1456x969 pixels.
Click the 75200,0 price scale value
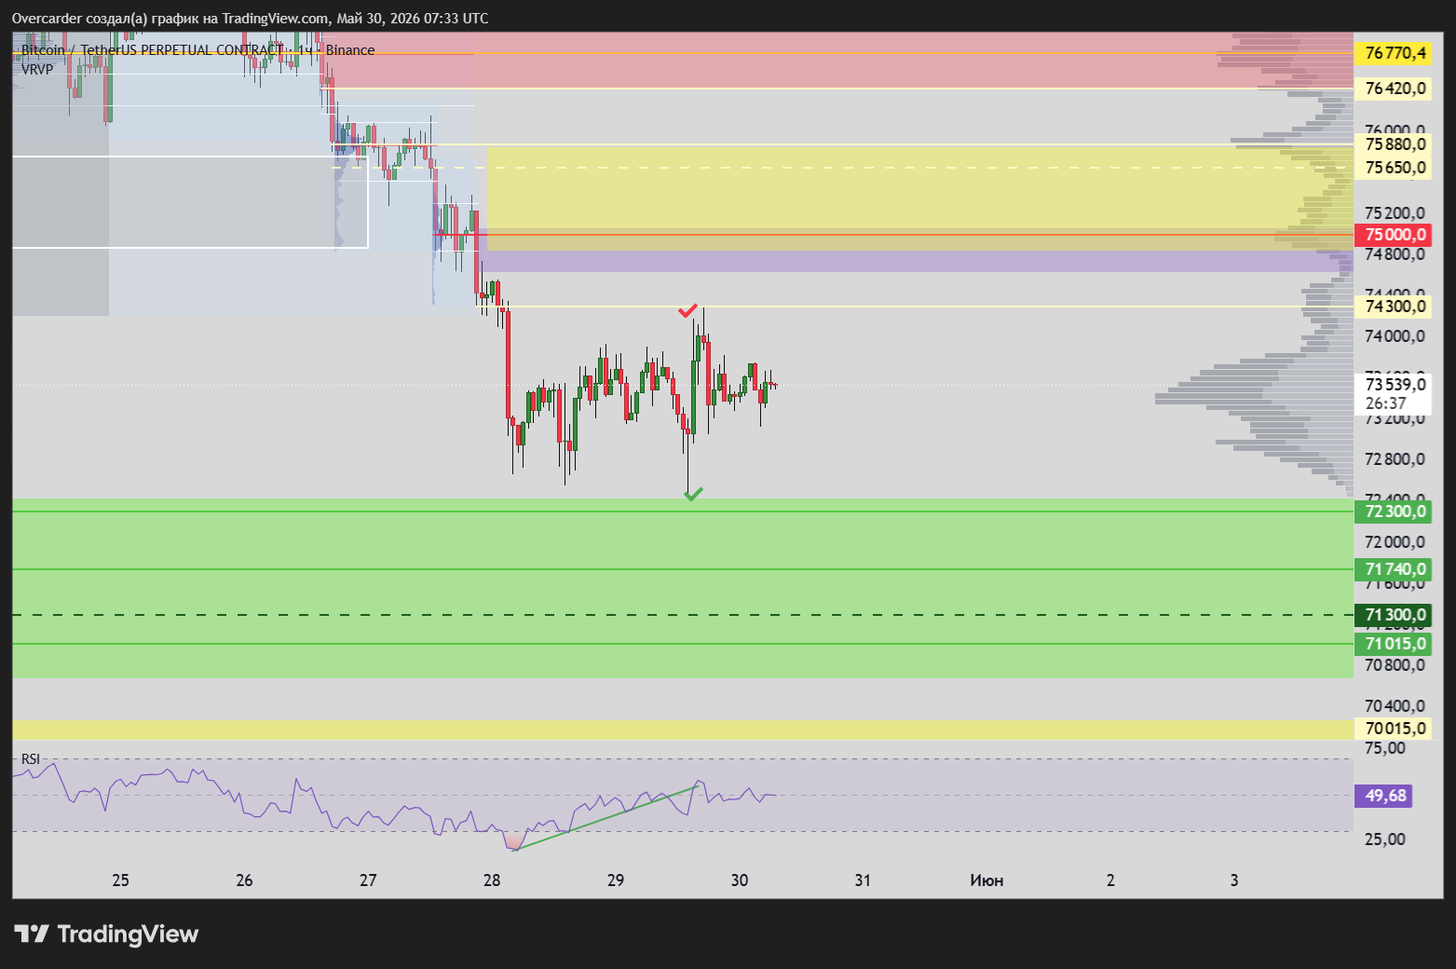click(1395, 213)
